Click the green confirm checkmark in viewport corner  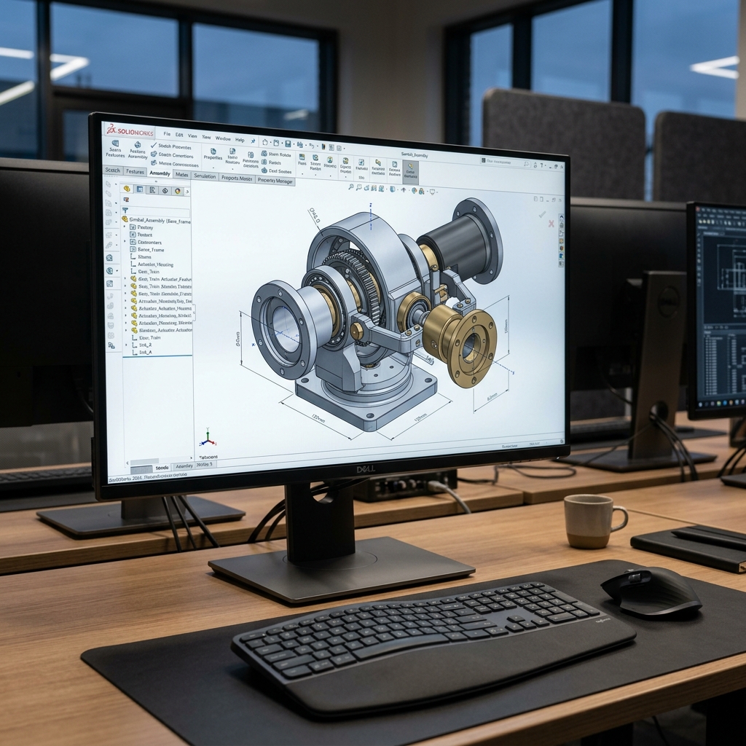click(x=542, y=215)
